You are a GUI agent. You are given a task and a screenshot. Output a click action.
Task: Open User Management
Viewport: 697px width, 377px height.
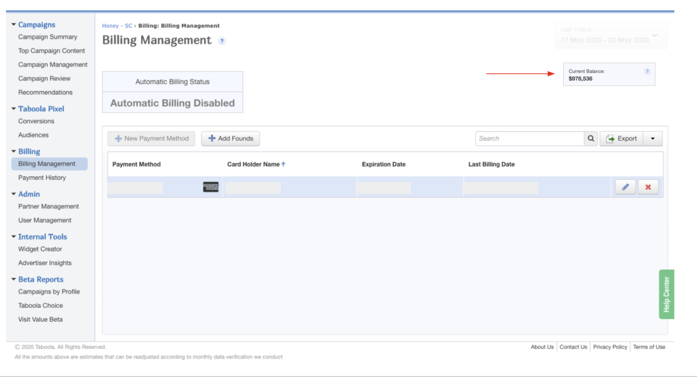(45, 220)
